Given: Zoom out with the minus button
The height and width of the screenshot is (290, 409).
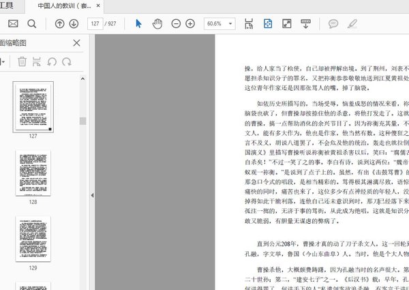Looking at the screenshot, I should click(175, 24).
